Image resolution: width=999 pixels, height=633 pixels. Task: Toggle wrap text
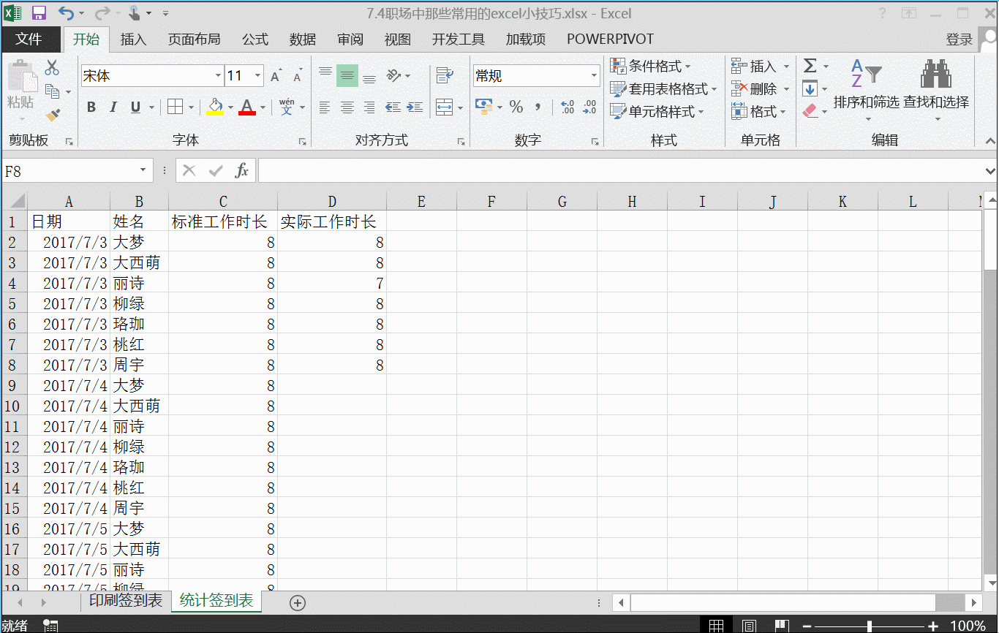(x=444, y=75)
